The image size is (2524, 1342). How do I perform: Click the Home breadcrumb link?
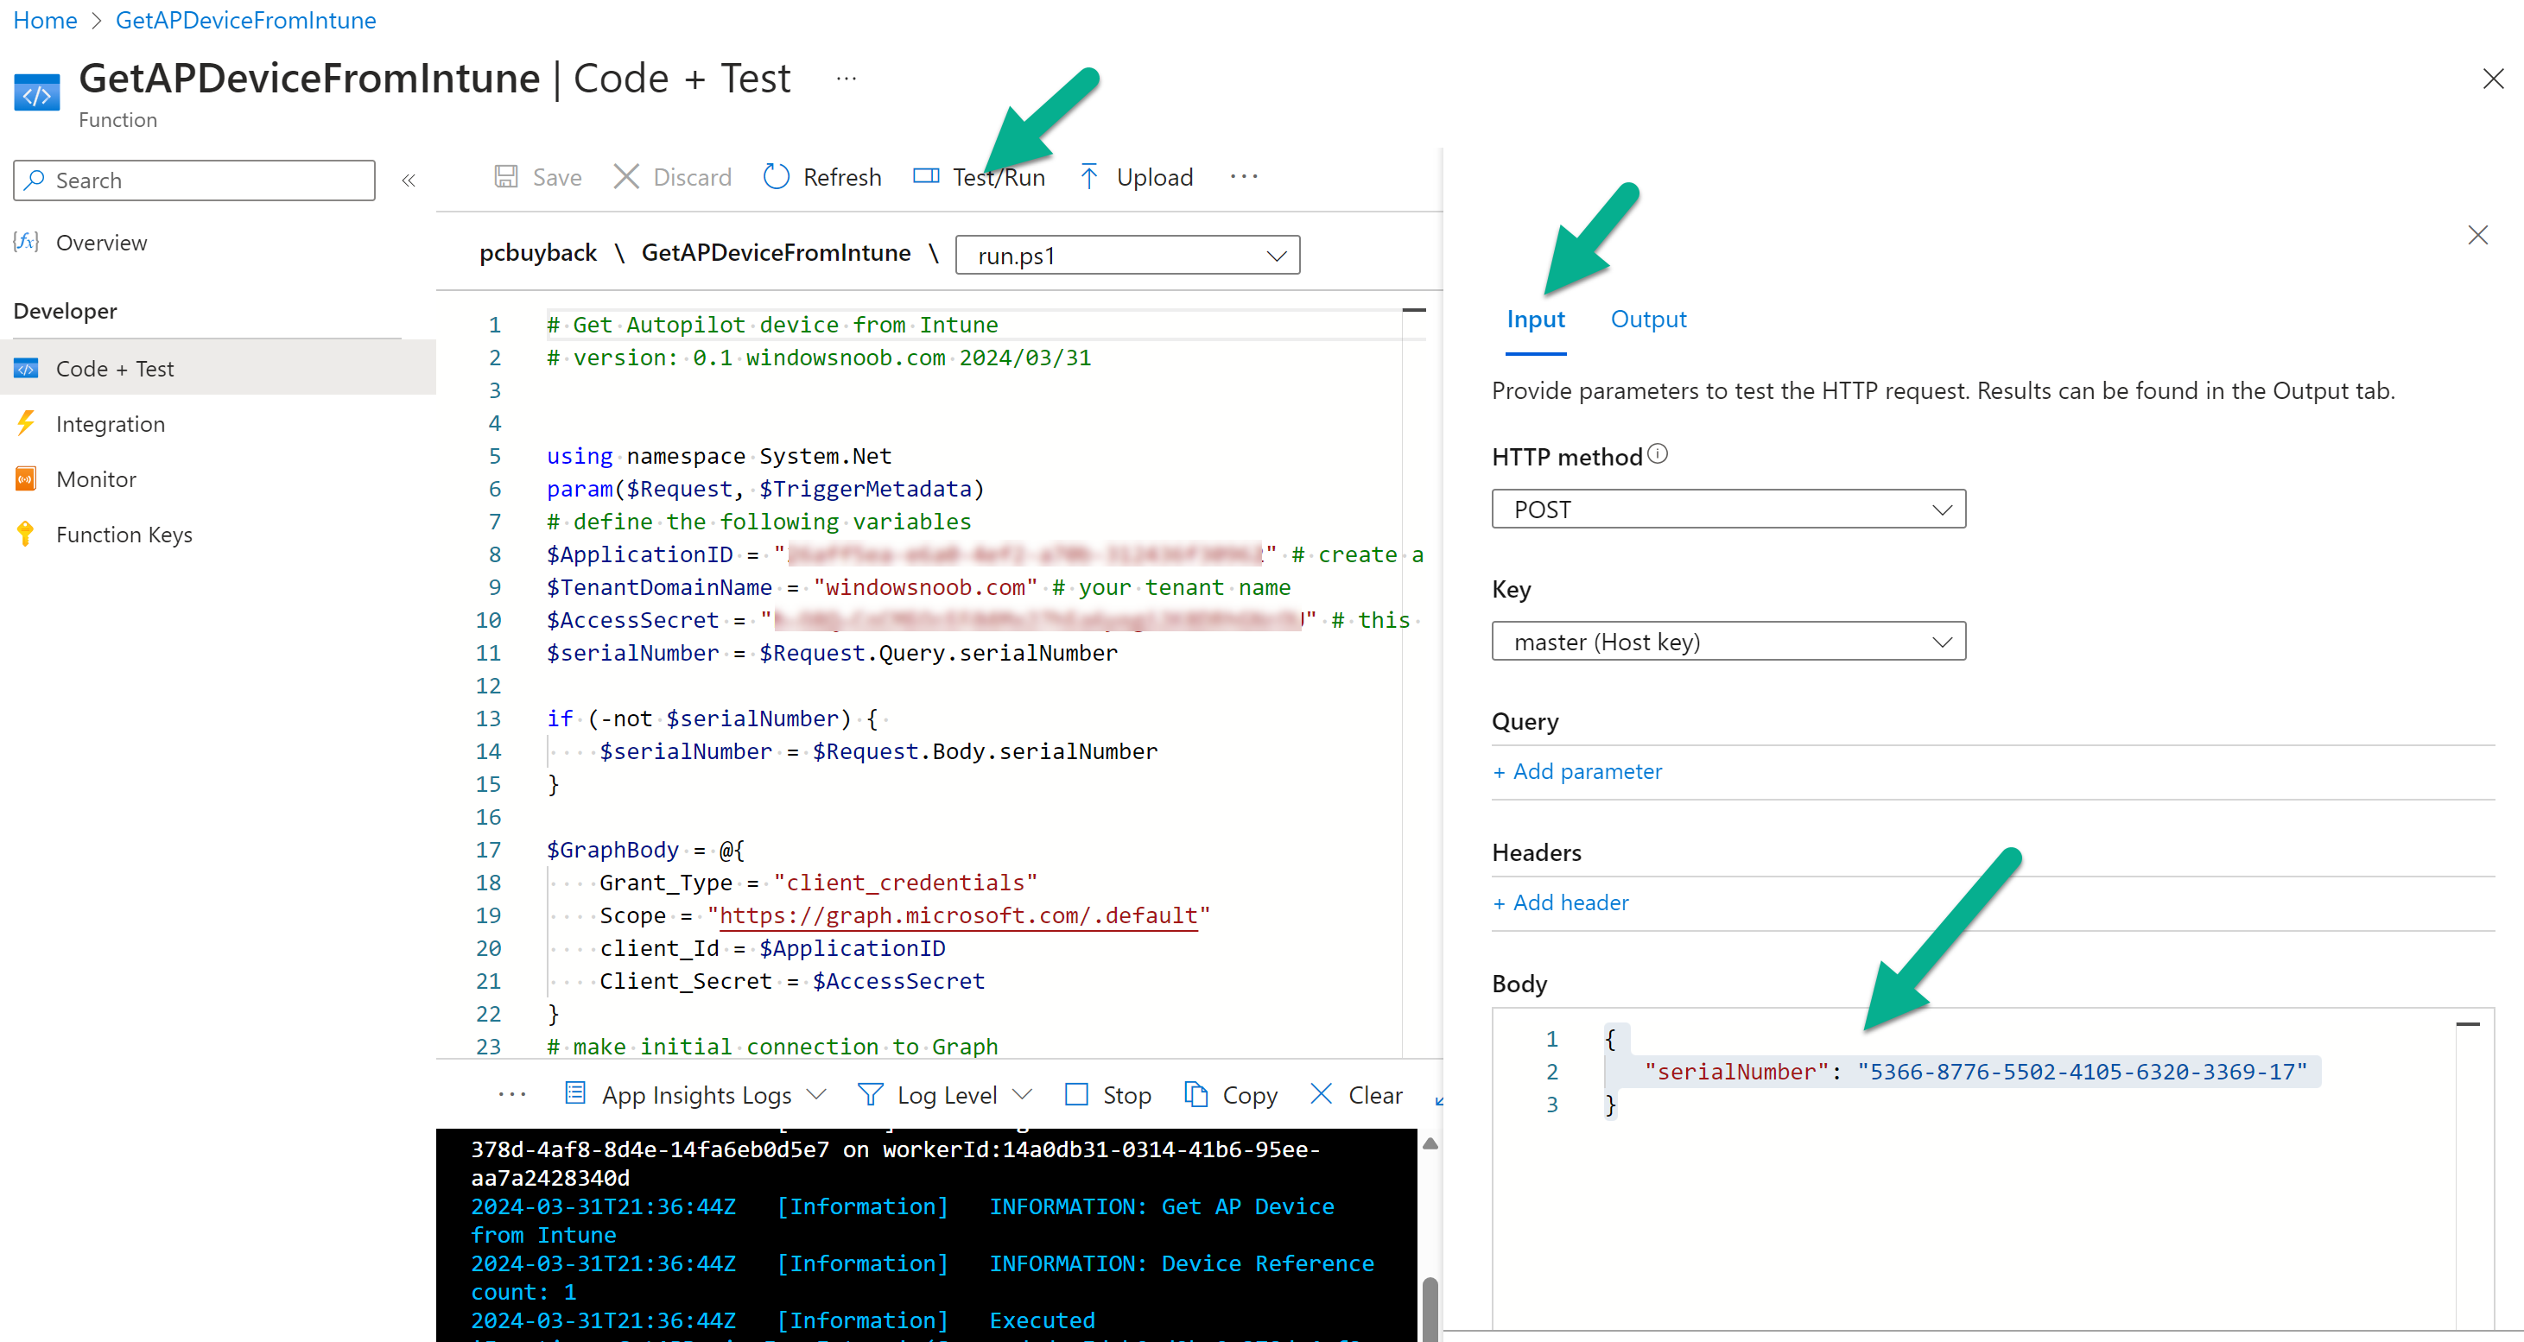[x=45, y=20]
